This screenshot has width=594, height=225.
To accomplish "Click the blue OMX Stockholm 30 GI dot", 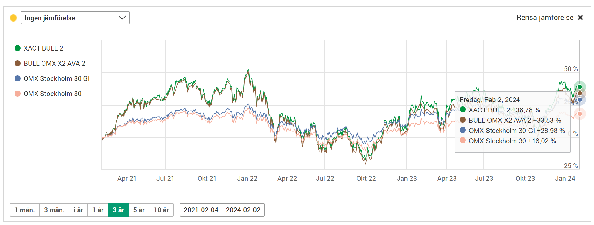I will pos(18,78).
